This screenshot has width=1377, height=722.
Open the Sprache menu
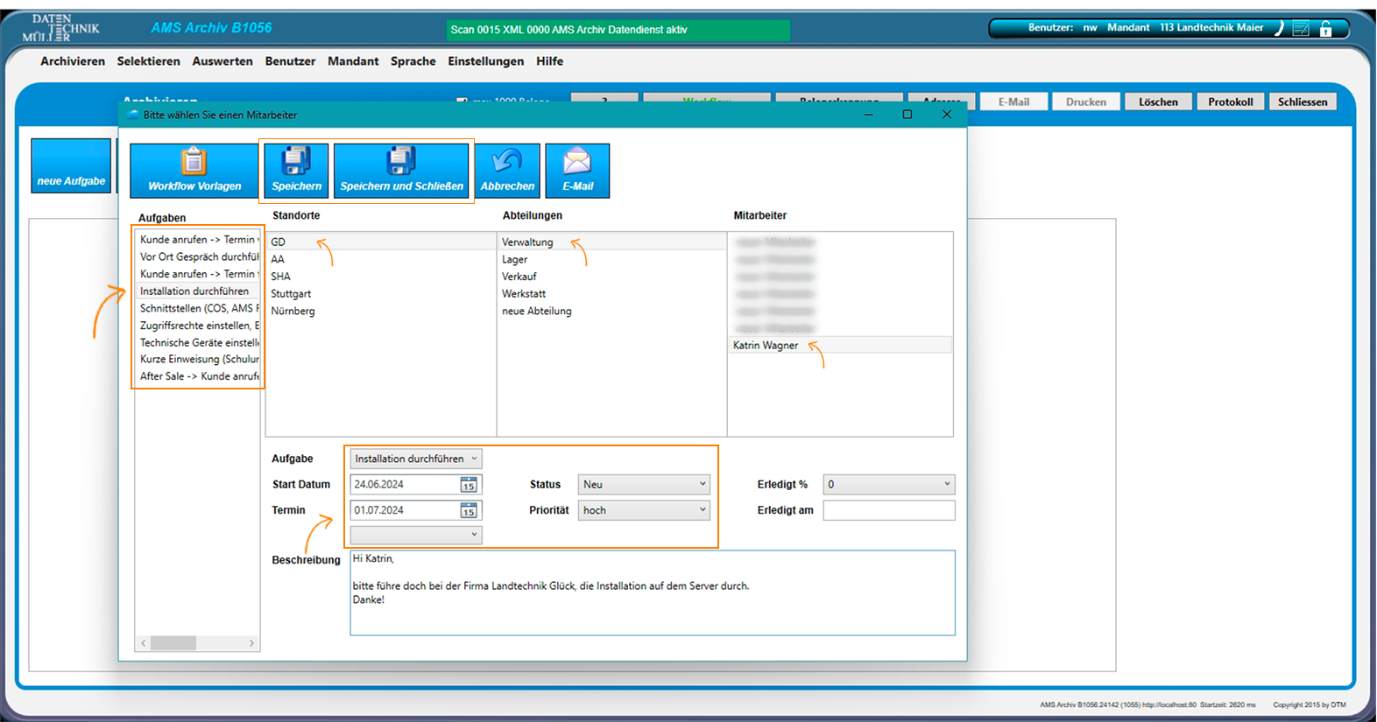(x=413, y=61)
